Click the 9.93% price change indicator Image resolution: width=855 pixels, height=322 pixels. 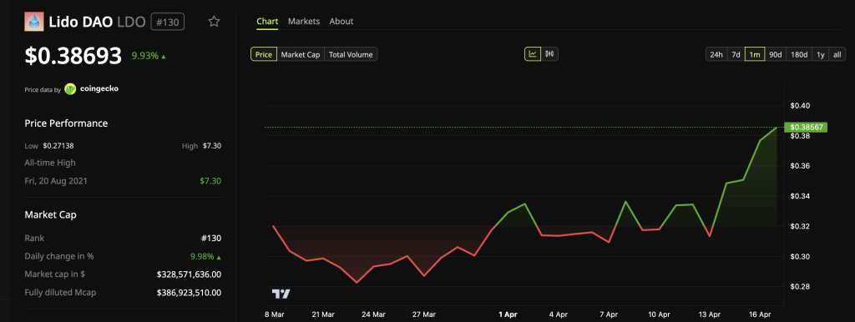tap(149, 56)
